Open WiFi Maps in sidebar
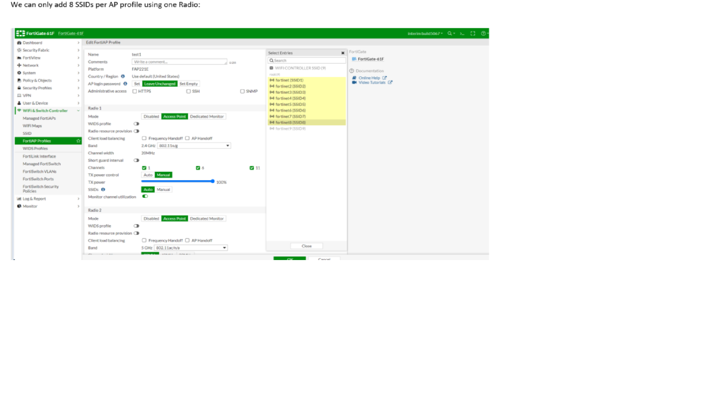This screenshot has width=709, height=402. (32, 126)
